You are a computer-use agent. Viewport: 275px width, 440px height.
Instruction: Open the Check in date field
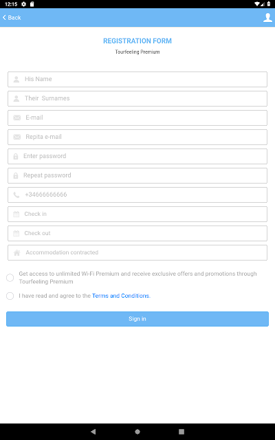click(137, 214)
